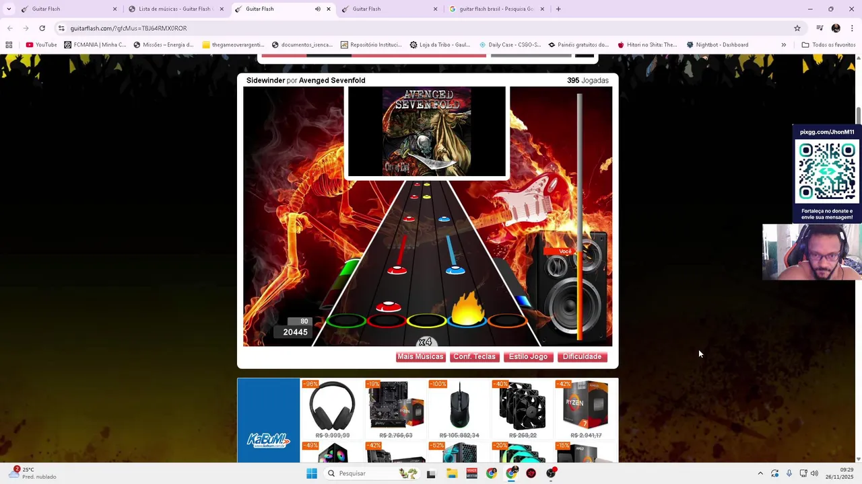862x484 pixels.
Task: Open the Repositório Instituci bookmark
Action: pyautogui.click(x=371, y=45)
